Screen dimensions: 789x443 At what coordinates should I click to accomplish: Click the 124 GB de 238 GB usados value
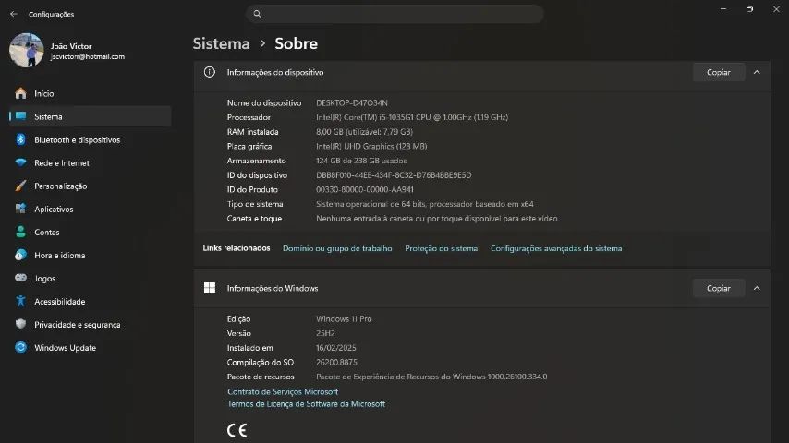tap(361, 161)
